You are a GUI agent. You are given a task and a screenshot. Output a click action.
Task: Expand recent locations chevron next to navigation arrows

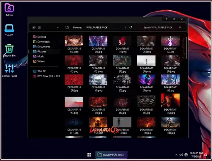[x=58, y=27]
